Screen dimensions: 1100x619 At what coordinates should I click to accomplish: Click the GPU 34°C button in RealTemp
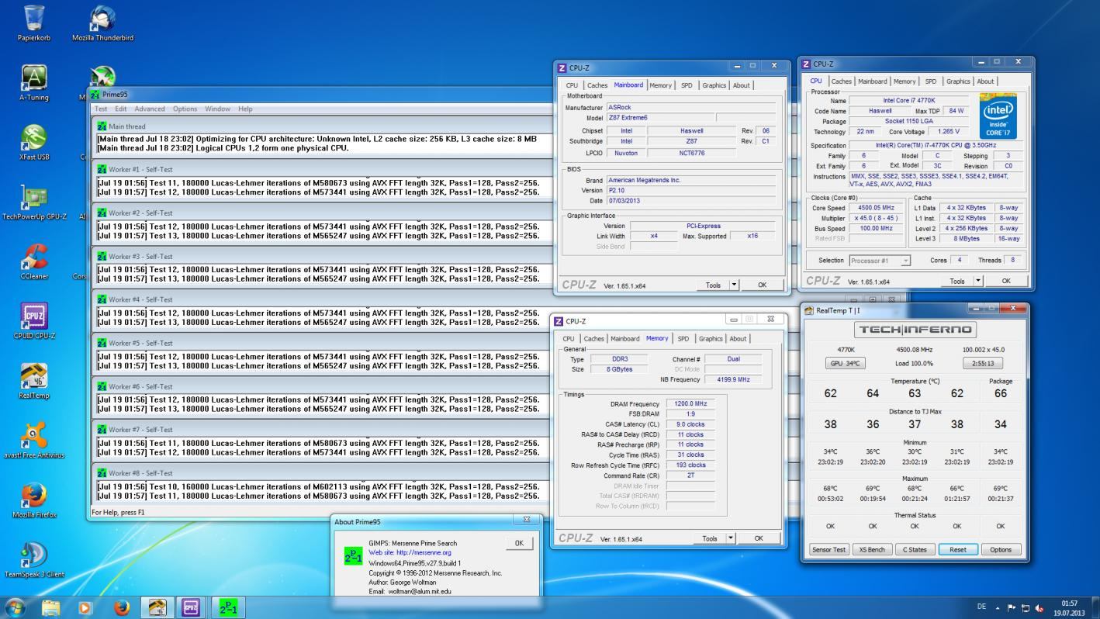[x=847, y=363]
